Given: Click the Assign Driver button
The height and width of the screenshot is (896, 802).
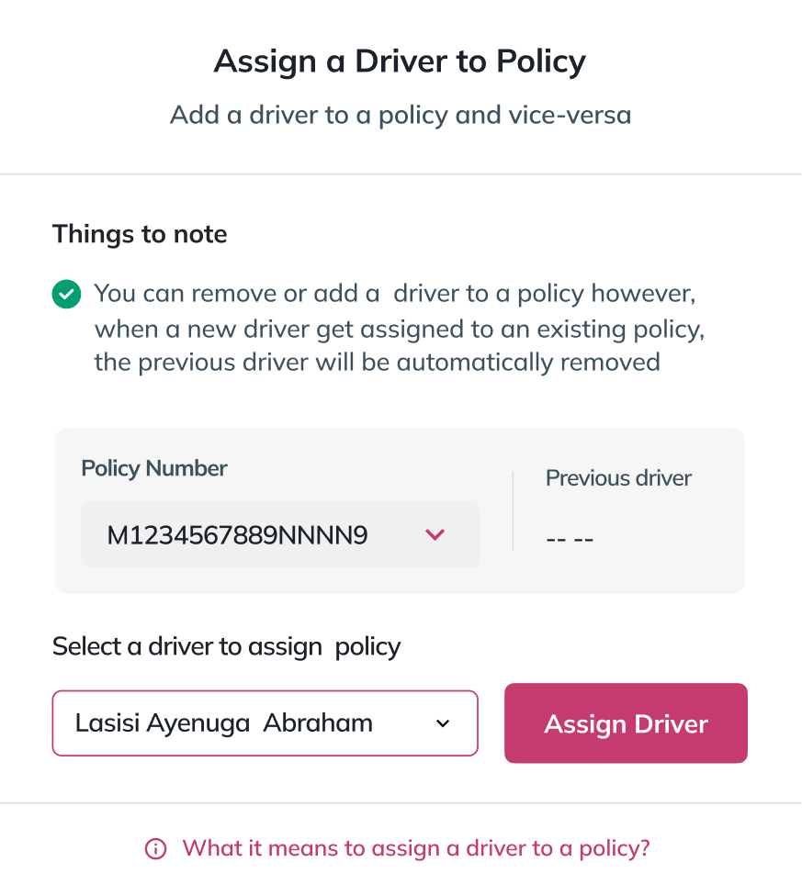Looking at the screenshot, I should (x=626, y=723).
